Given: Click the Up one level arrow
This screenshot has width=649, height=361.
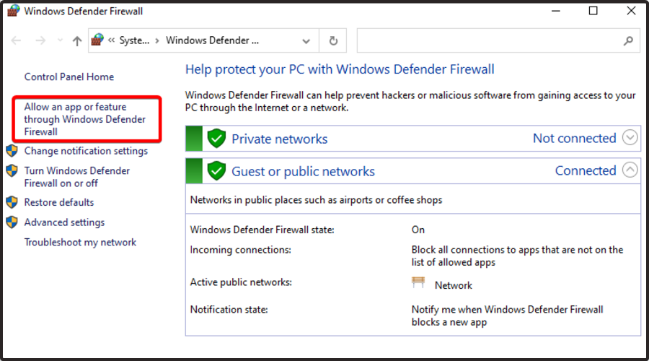Looking at the screenshot, I should 77,41.
